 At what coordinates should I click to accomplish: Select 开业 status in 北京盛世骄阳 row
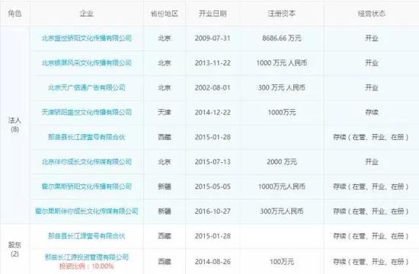pyautogui.click(x=372, y=38)
